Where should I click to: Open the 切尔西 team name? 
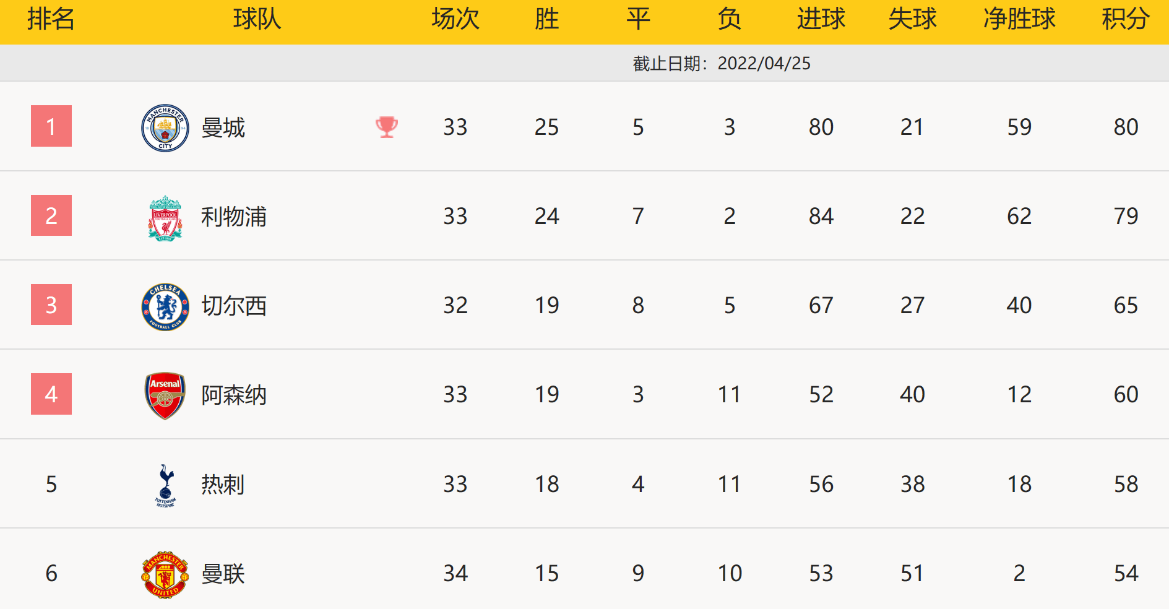(234, 306)
